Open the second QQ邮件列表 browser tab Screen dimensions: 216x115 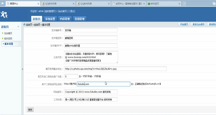click(93, 4)
